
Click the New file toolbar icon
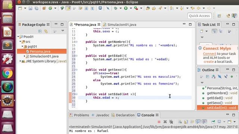(20, 8)
